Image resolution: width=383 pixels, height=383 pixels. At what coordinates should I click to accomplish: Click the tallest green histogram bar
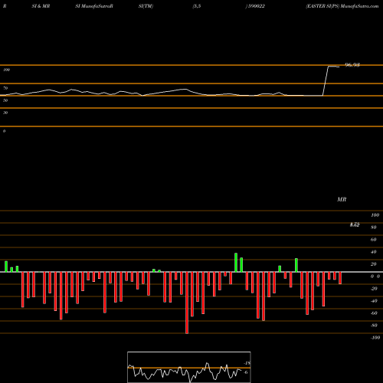(236, 263)
